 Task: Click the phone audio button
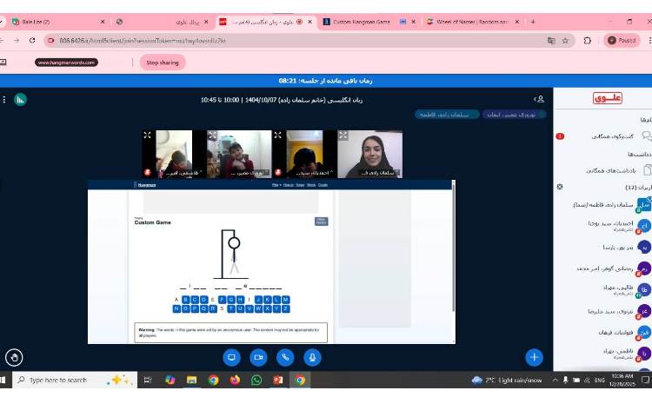pos(285,357)
